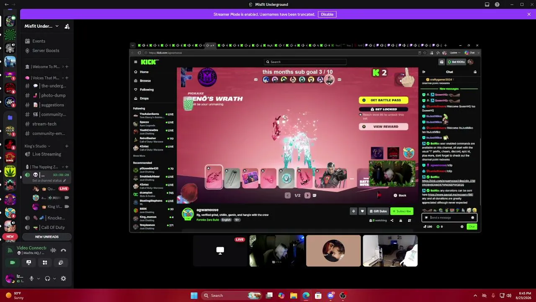The width and height of the screenshot is (536, 302).
Task: Expand Show More under Following
Action: 139,156
